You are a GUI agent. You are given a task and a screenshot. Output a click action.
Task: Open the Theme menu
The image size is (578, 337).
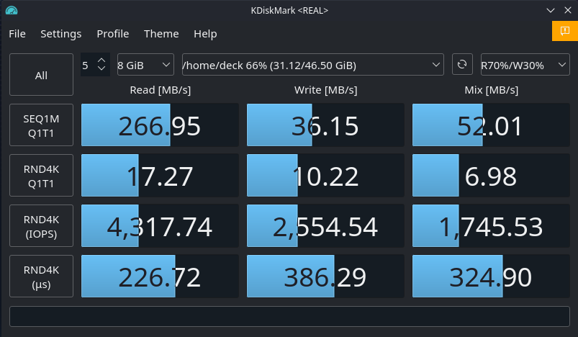161,34
